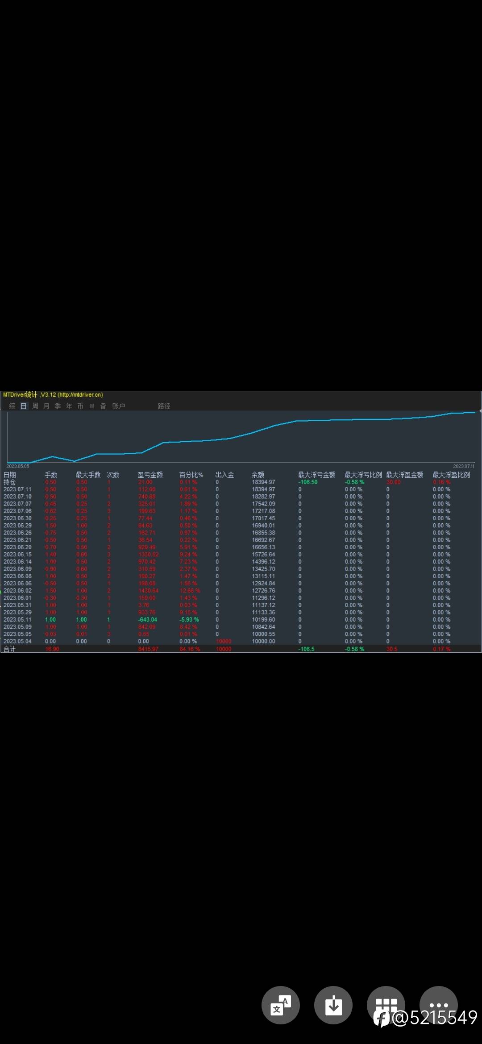Switch to the 周 weekly tab
Screen dimensions: 482x1044
coord(35,406)
